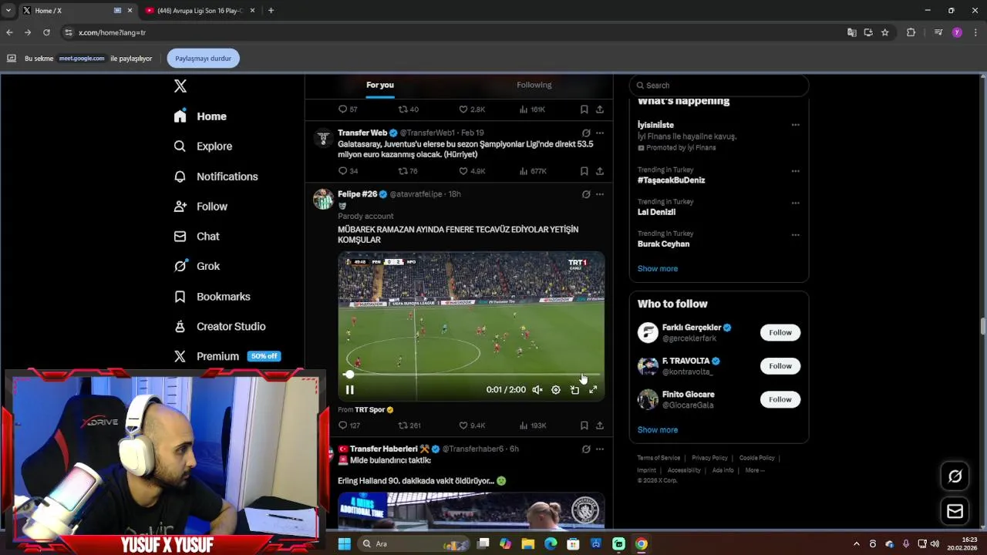Screen dimensions: 987x555
Task: Open the Windows Start menu
Action: [x=345, y=544]
